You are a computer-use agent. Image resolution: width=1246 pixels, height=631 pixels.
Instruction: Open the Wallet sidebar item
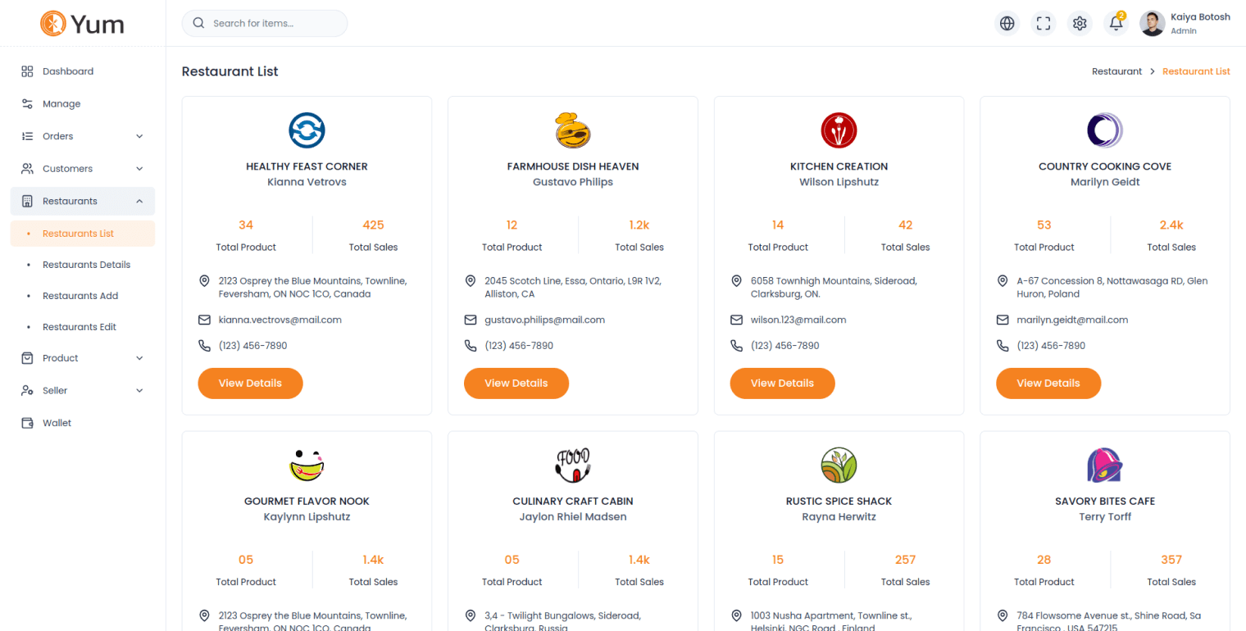pyautogui.click(x=57, y=423)
